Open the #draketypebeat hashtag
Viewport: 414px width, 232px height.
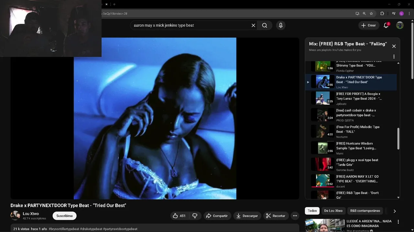[x=91, y=229]
